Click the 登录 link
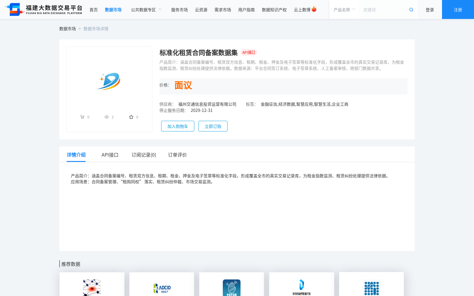 pyautogui.click(x=430, y=10)
